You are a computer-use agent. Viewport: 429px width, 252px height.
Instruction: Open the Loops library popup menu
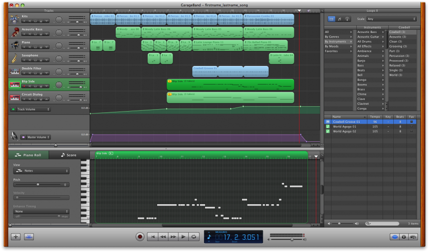point(372,11)
